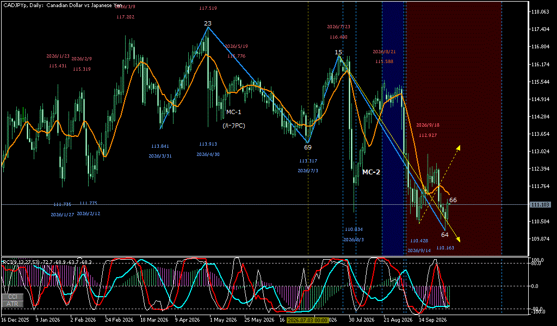Click the 1 May 2026 time axis label
The width and height of the screenshot is (557, 326).
pos(223,319)
